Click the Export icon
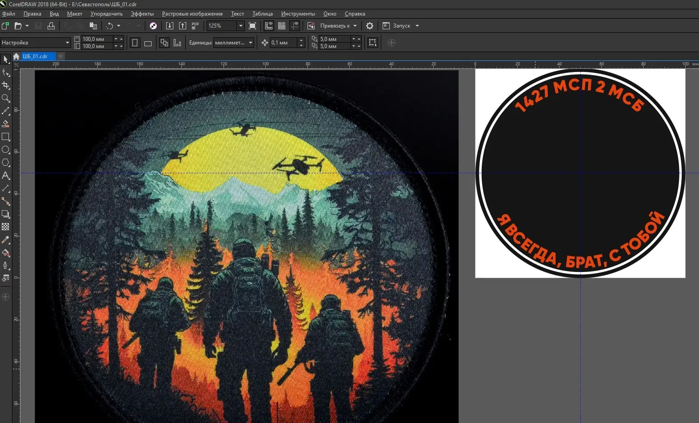 click(182, 26)
